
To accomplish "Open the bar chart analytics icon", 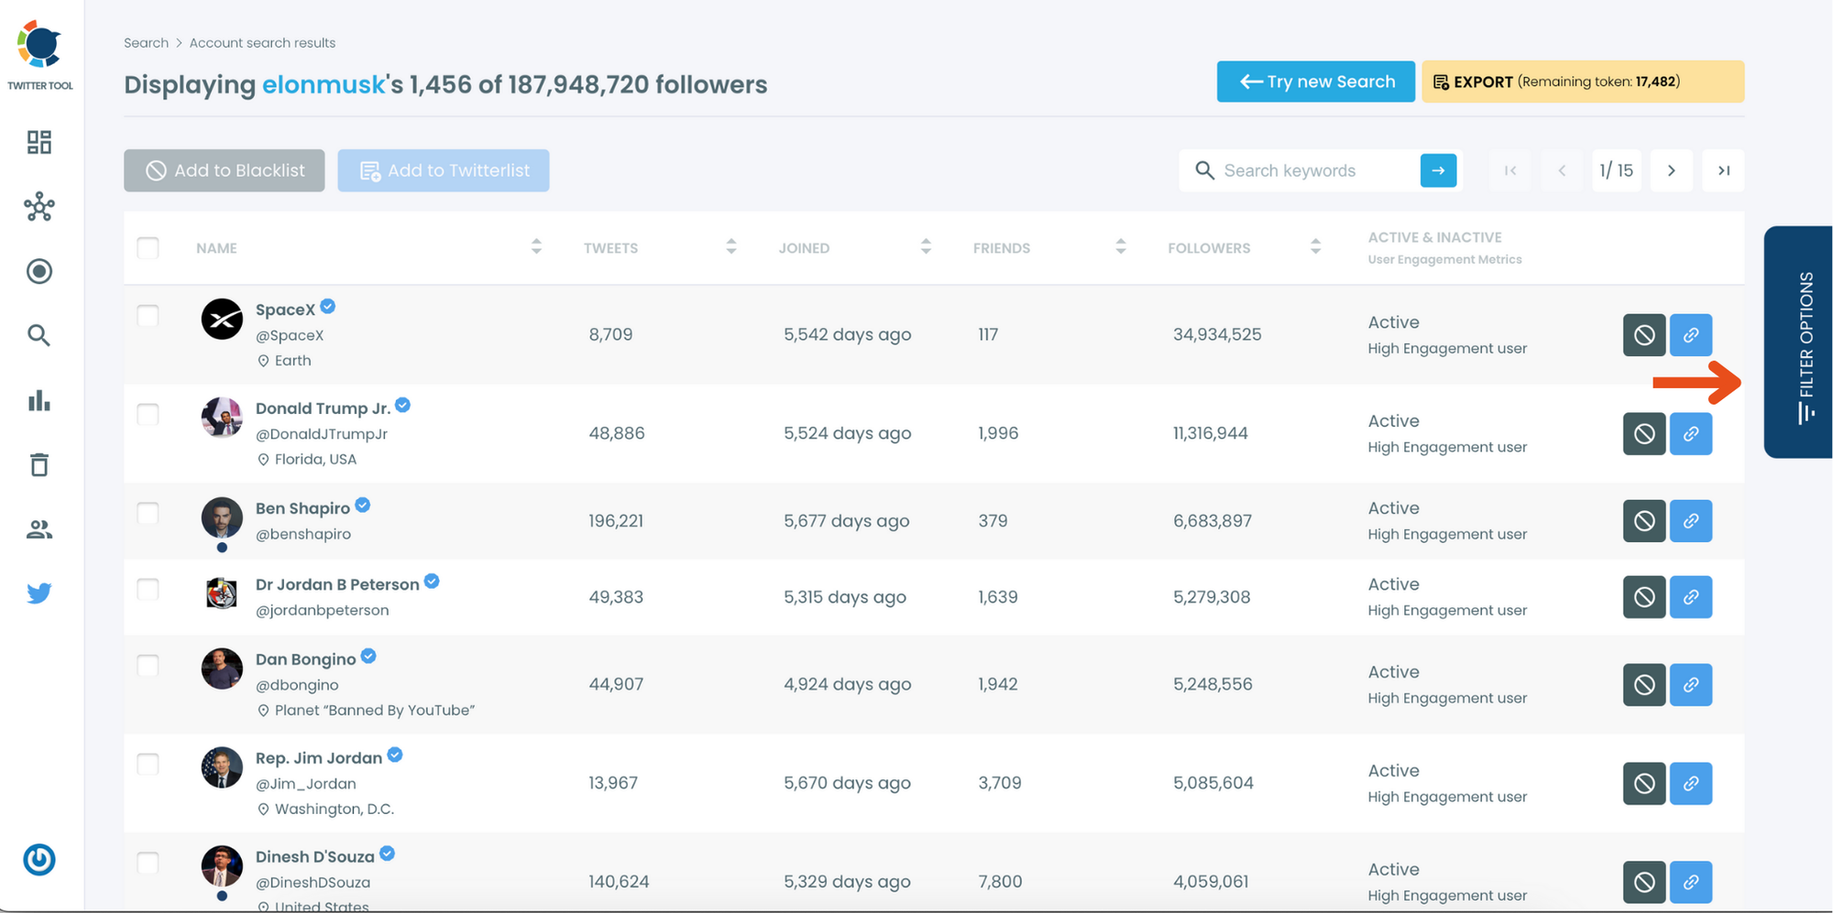I will point(38,400).
